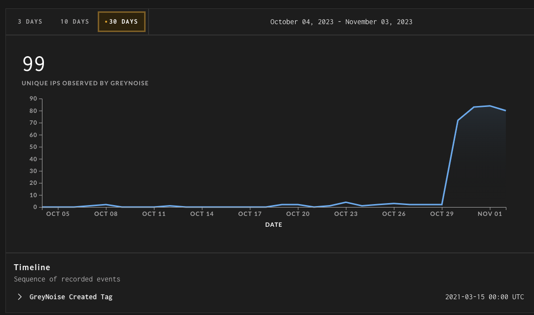Click the Unique IPs Observed by GreyNoise label
Screen dimensions: 534x315
click(x=85, y=83)
